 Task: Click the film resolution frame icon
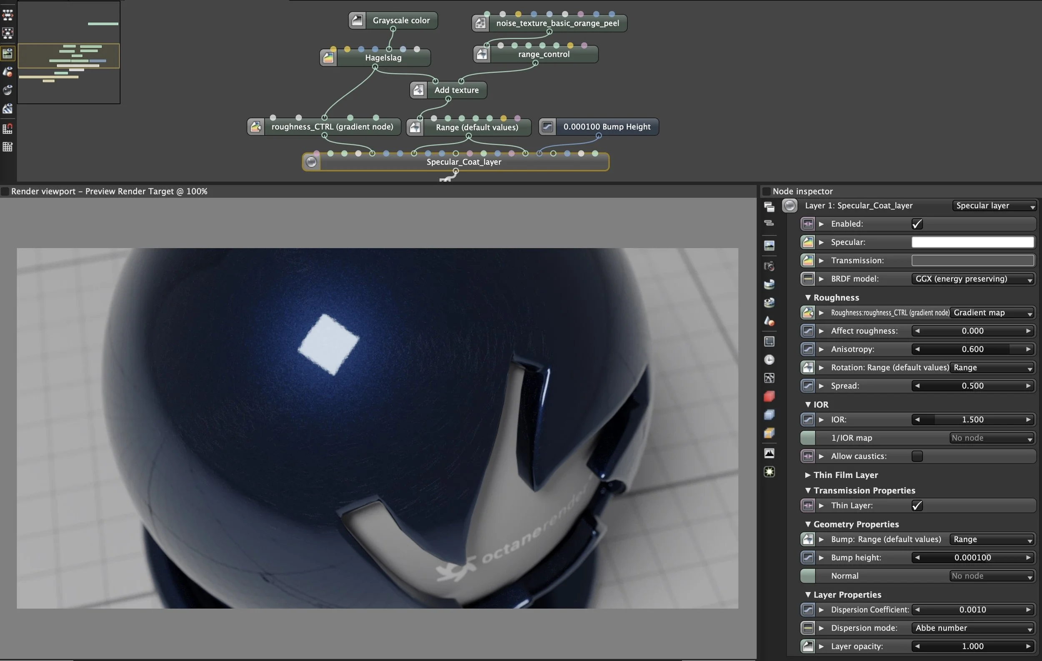coord(769,342)
